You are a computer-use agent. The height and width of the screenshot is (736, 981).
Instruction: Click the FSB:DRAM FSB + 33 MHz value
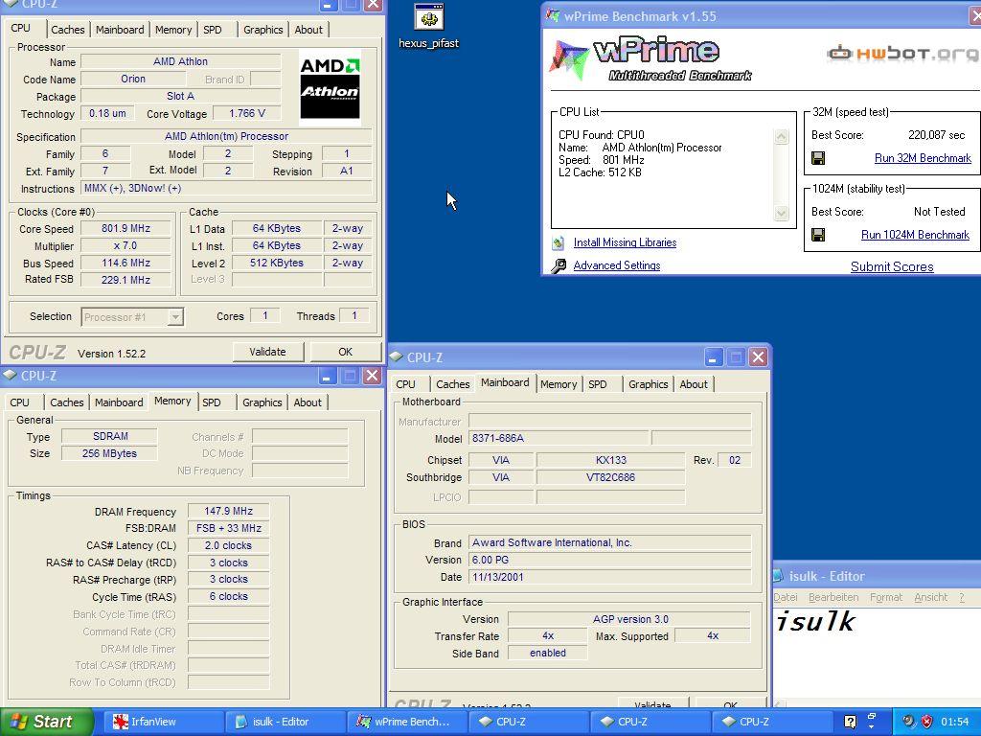228,528
